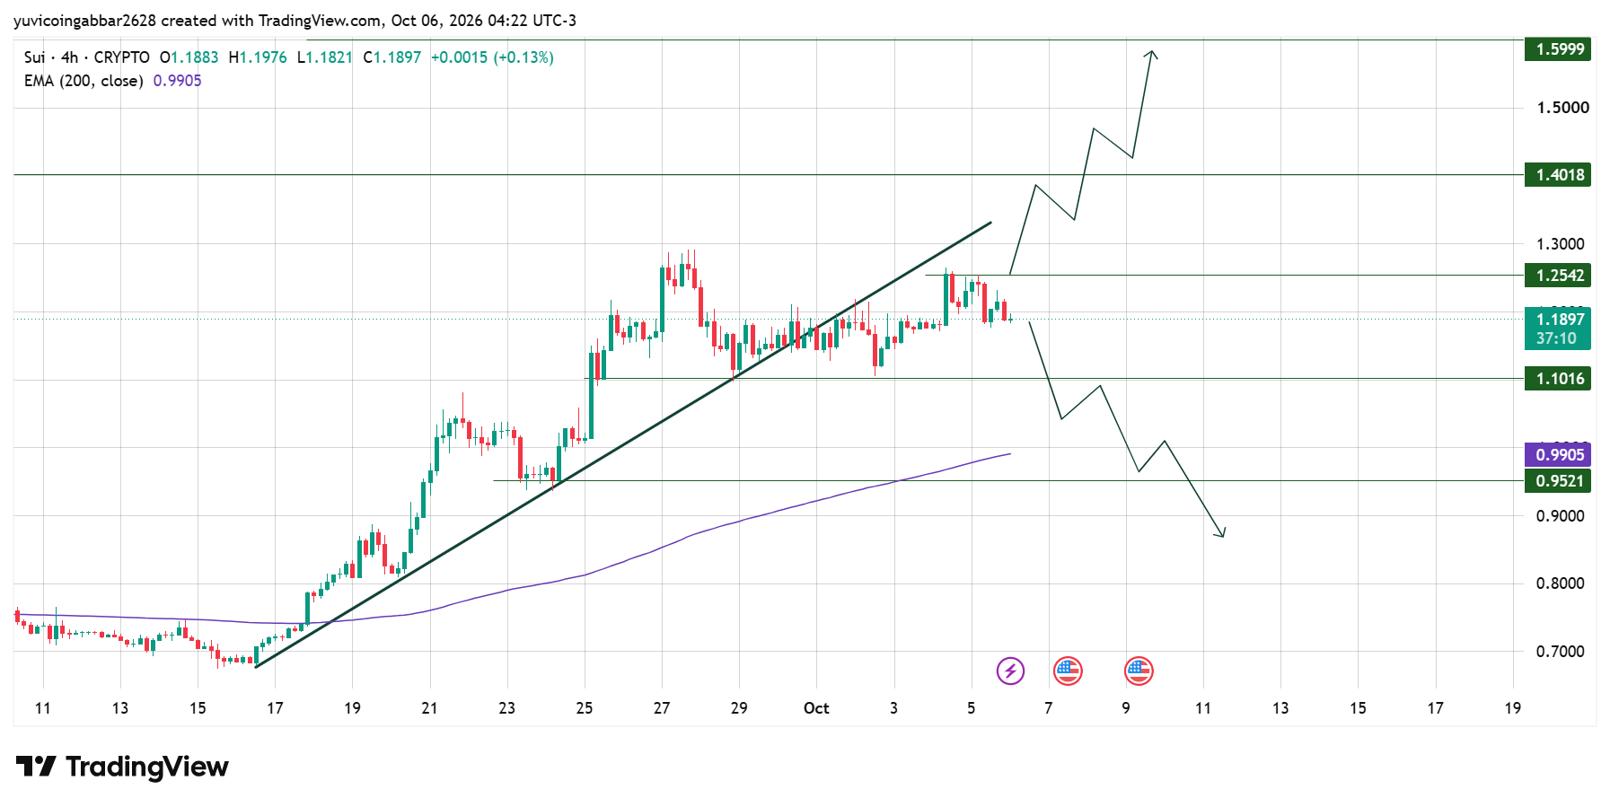Click the high value H1.1976
This screenshot has height=807, width=1610.
point(258,57)
